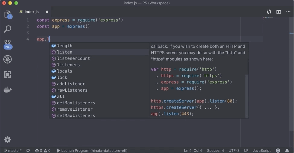Open the Manage gear icon
This screenshot has height=153, width=294.
(x=8, y=140)
